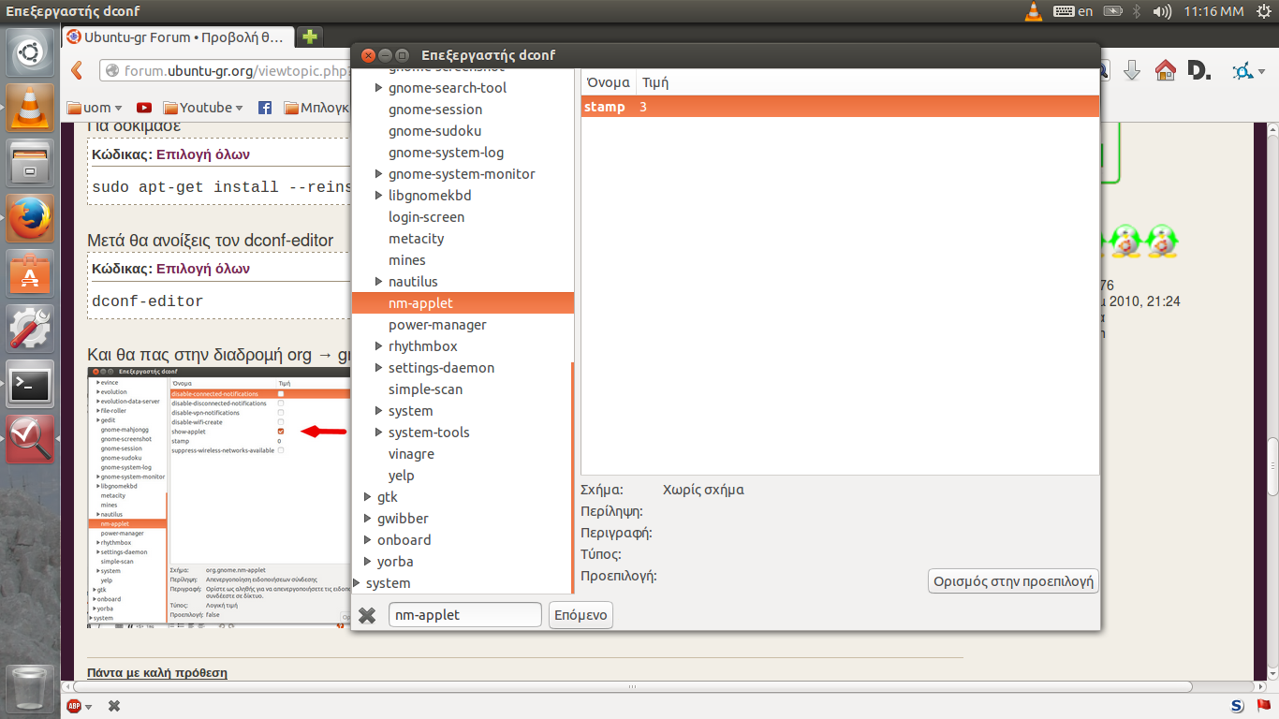Click the nm-applet search input field
Screen dimensions: 1279x719
click(464, 615)
